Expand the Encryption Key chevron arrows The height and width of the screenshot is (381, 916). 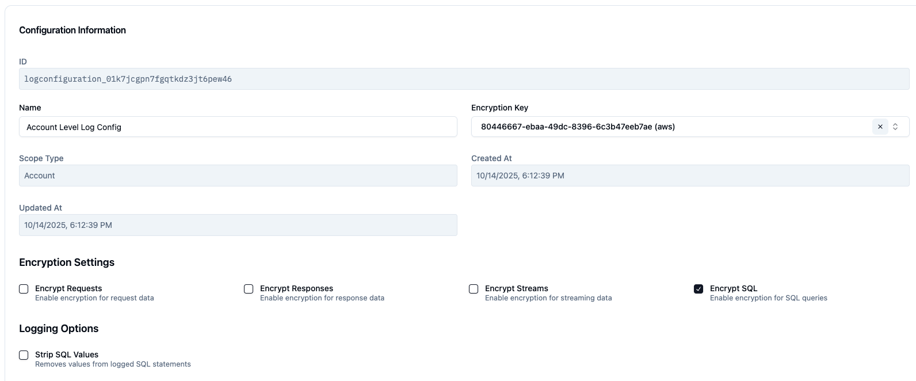click(895, 127)
